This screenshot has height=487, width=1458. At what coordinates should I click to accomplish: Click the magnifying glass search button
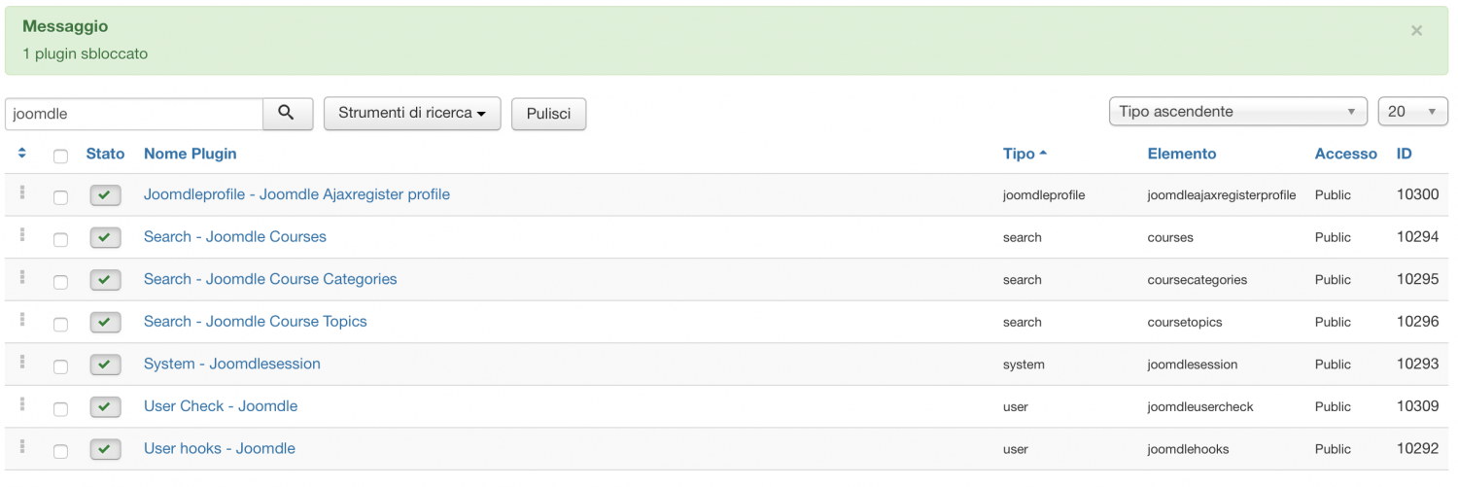(x=287, y=113)
